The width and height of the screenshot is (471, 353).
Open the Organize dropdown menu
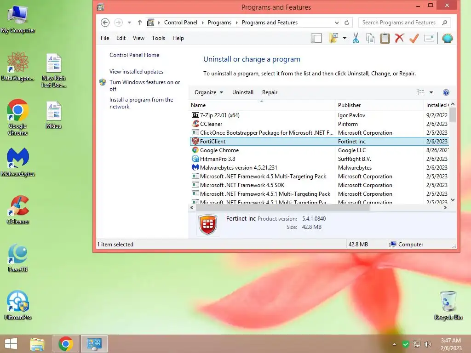(209, 92)
